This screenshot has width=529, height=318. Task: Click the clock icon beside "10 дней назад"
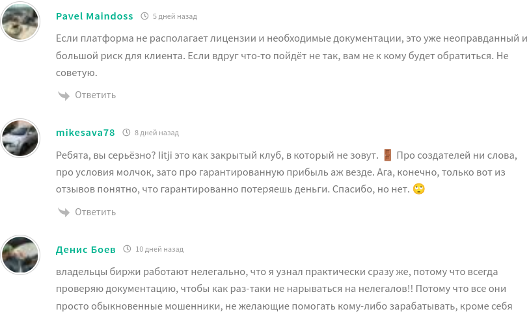pos(128,249)
